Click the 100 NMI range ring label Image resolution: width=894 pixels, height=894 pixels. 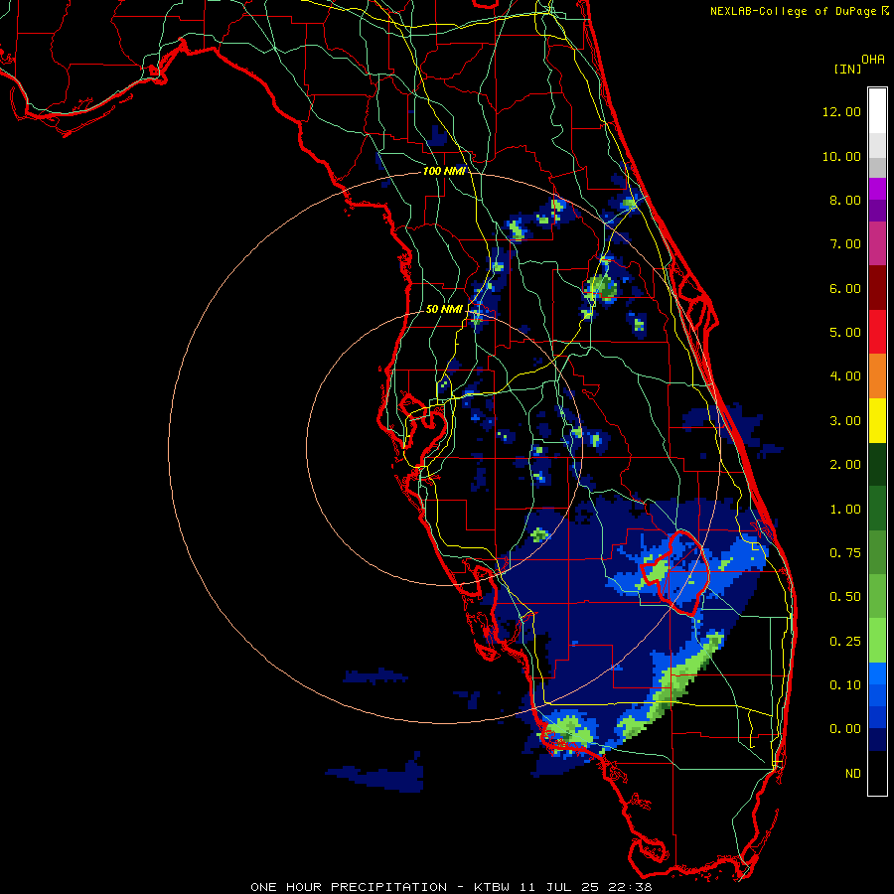[444, 171]
